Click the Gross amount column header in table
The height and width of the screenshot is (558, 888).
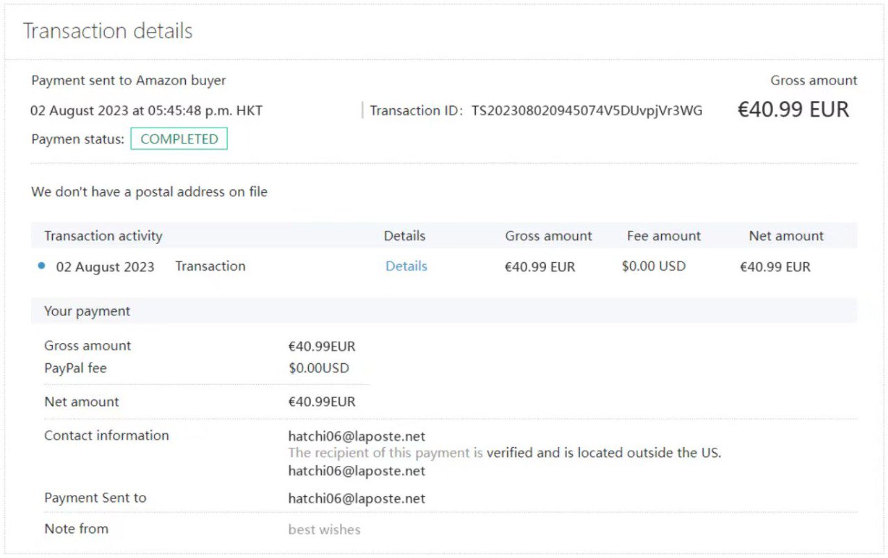coord(548,236)
